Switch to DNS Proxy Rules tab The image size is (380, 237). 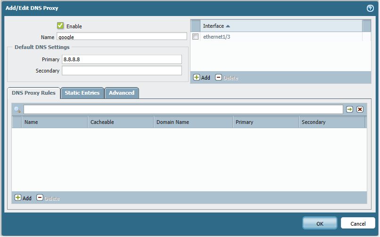click(33, 93)
